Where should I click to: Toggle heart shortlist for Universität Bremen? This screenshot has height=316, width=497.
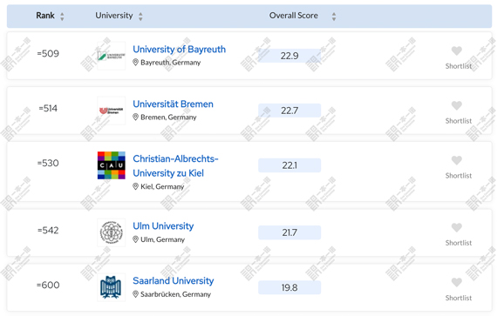[x=456, y=105]
